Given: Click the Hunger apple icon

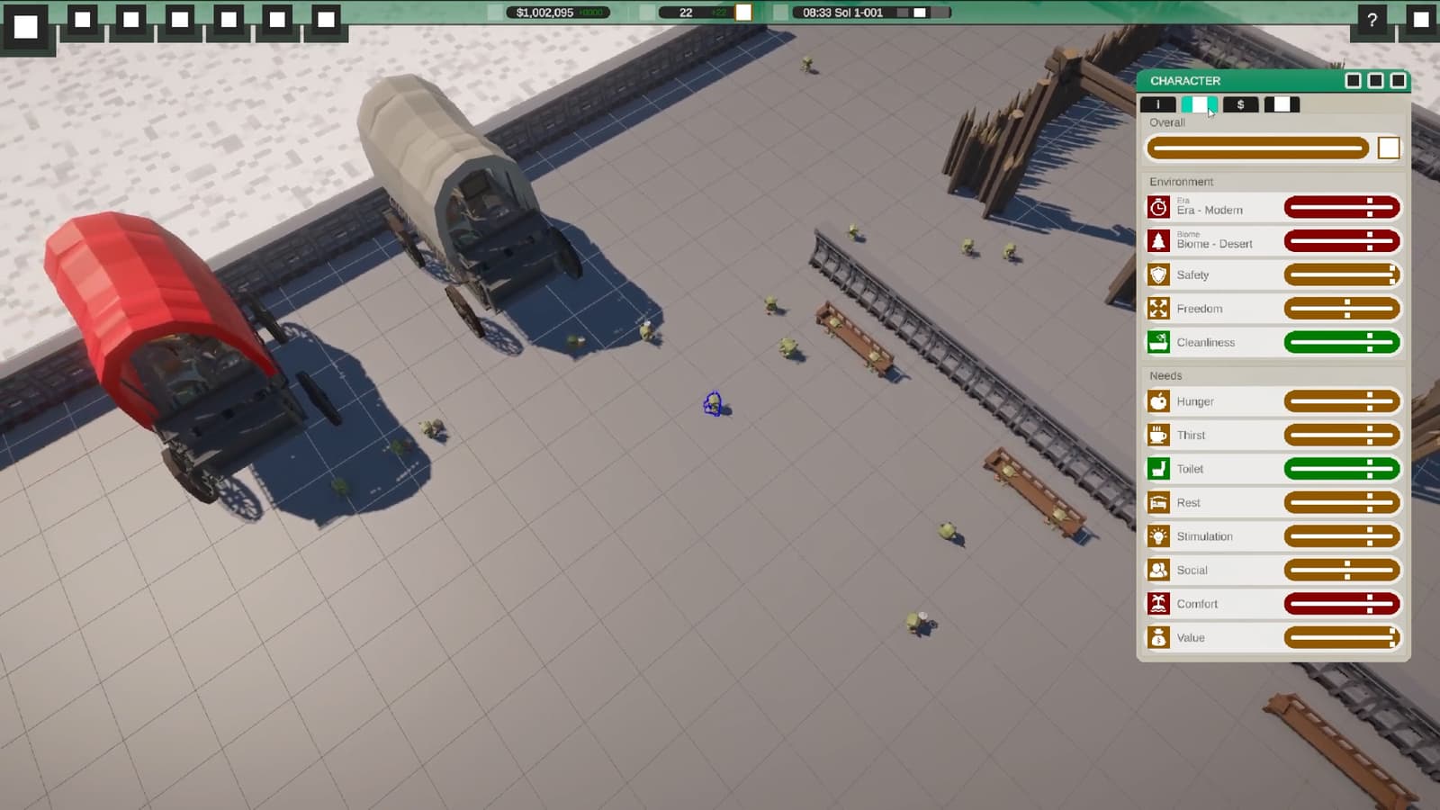Looking at the screenshot, I should pyautogui.click(x=1158, y=401).
